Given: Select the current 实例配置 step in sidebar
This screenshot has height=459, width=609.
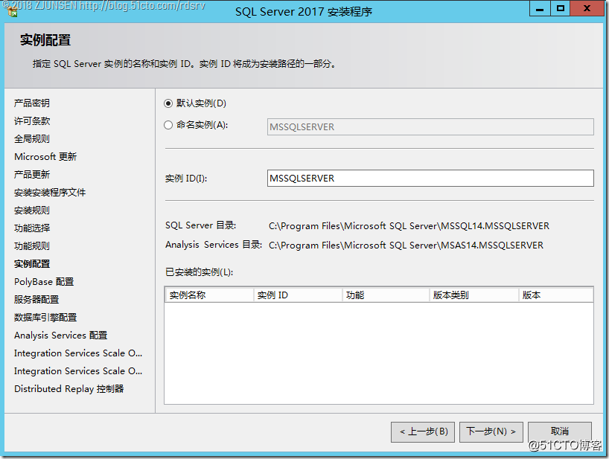Looking at the screenshot, I should (32, 264).
